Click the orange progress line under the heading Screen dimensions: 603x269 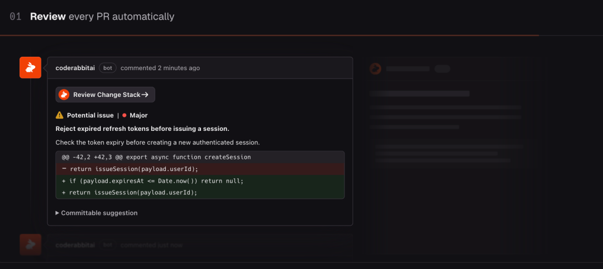click(269, 35)
